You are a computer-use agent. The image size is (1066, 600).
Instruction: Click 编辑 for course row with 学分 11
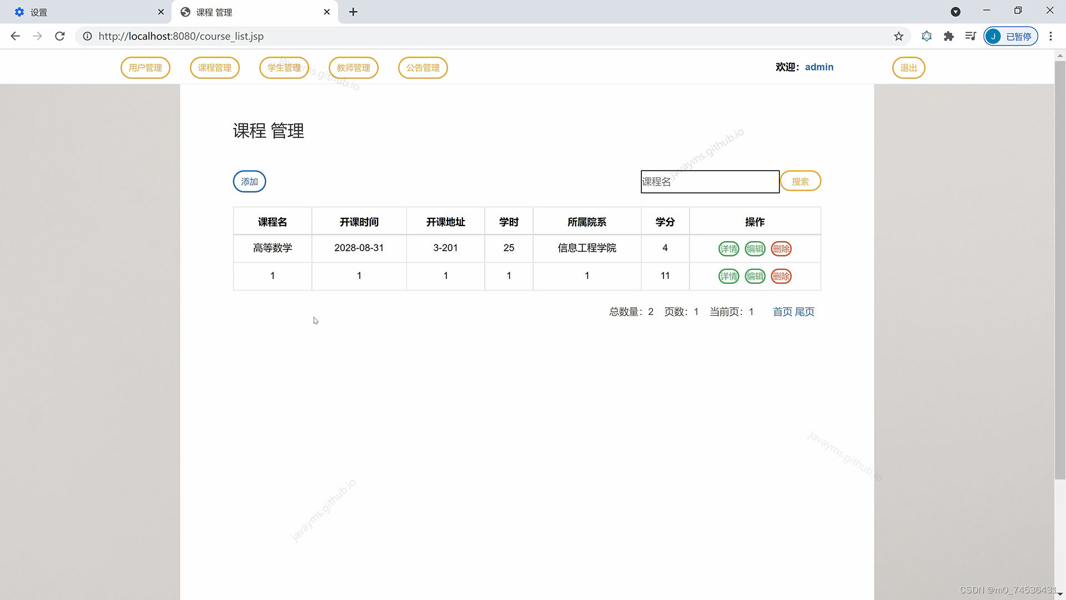point(755,276)
